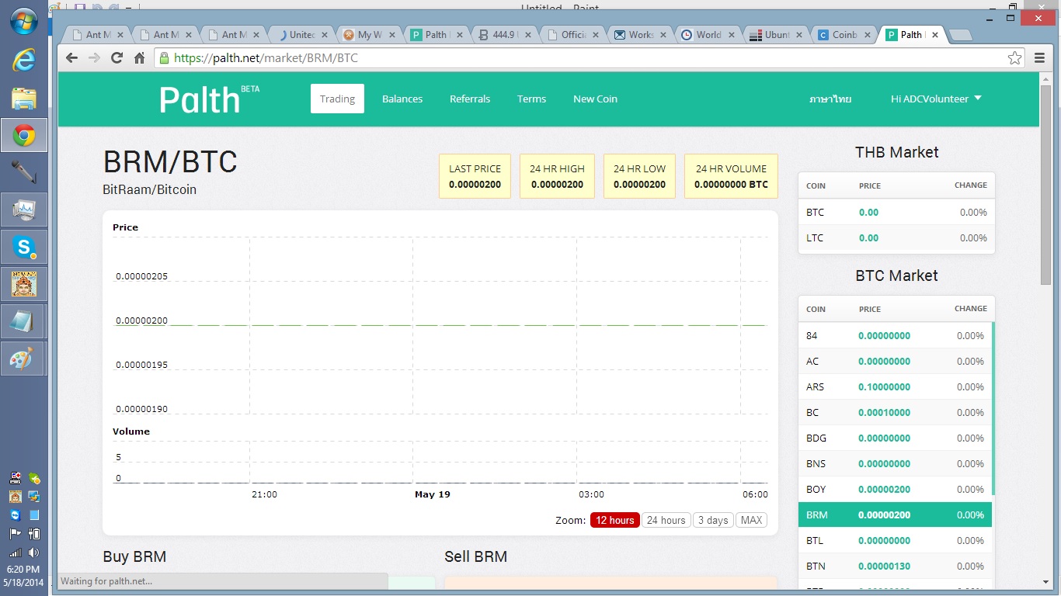Set chart zoom to MAX
The width and height of the screenshot is (1061, 596).
[751, 520]
